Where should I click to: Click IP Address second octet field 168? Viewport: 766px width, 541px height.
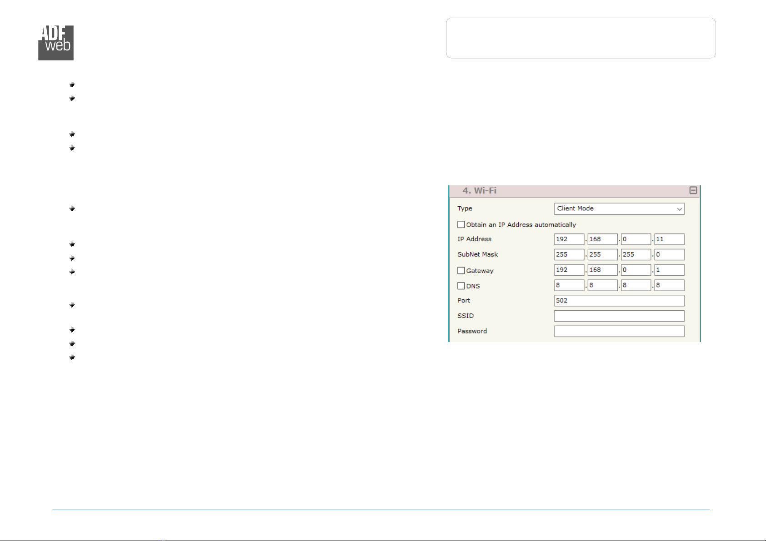(602, 239)
